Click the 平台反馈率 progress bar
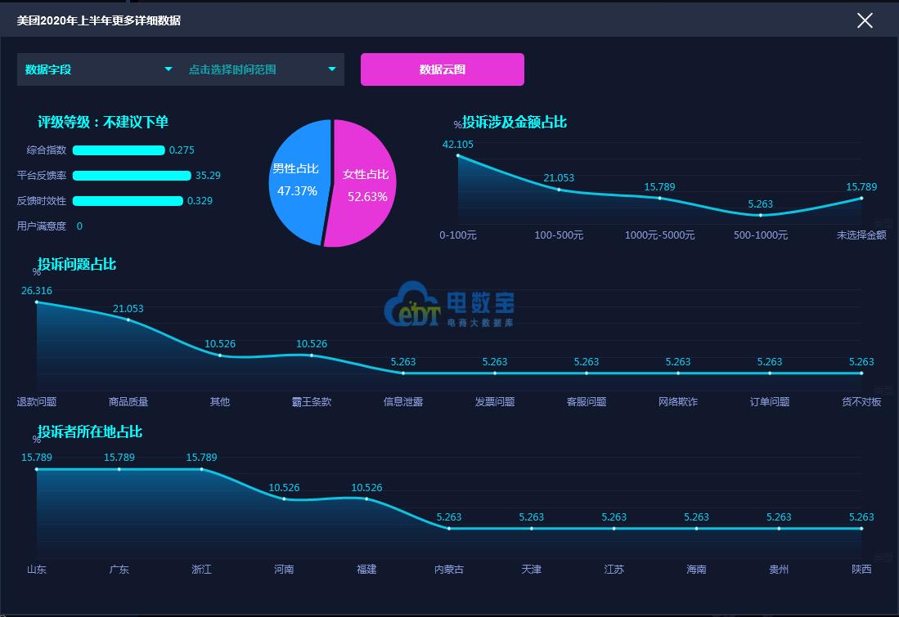Screen dimensions: 899x617 coord(129,176)
